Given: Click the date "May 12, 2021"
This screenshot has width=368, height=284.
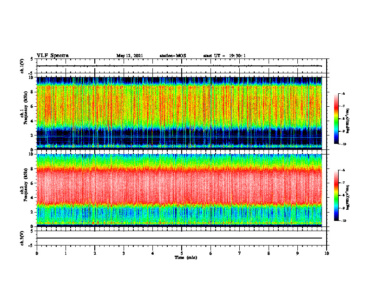Looking at the screenshot, I should [130, 56].
